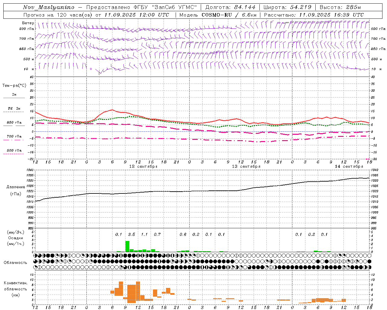The image size is (387, 310).
Task: Select the 'Тем-ра(°C)' temperature panel label
Action: pos(14,86)
